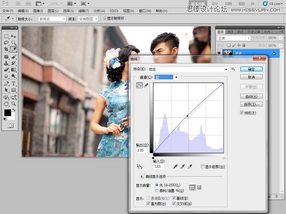Collapse the 曲线显示选项 section

[x=141, y=176]
